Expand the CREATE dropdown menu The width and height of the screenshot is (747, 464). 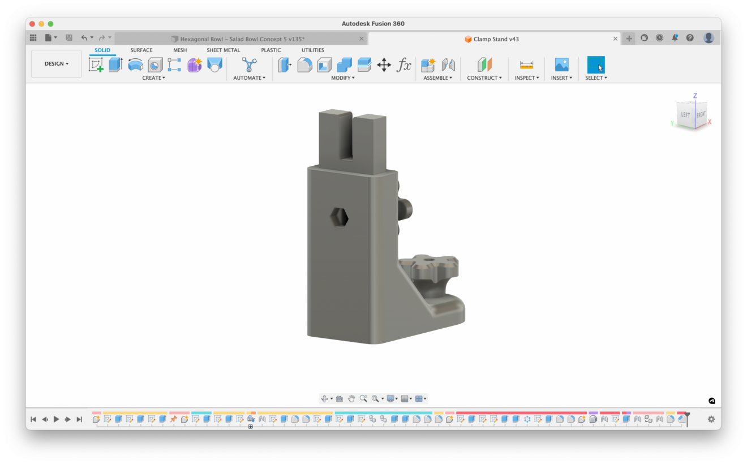point(153,78)
